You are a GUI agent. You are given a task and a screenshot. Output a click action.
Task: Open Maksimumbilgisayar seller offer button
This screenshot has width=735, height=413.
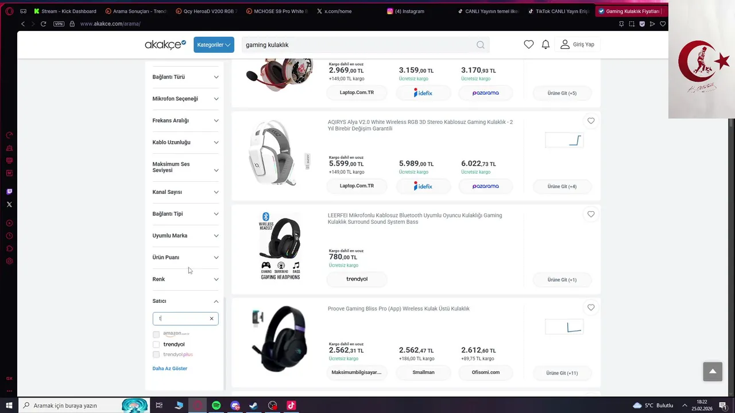click(x=357, y=372)
